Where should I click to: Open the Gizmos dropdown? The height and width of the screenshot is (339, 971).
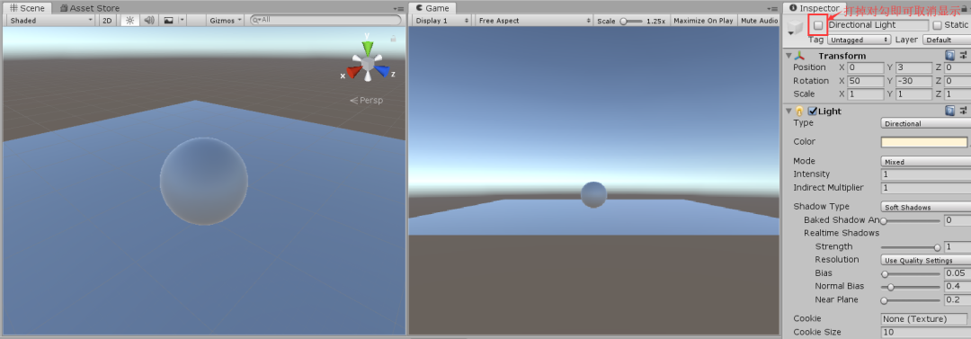[x=225, y=21]
